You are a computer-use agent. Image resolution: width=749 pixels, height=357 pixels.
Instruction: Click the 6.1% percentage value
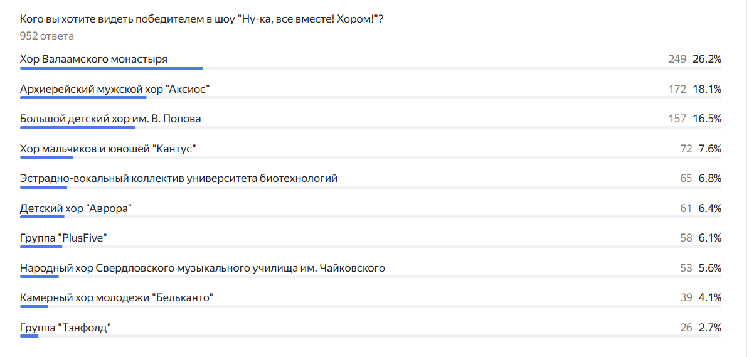pos(709,238)
